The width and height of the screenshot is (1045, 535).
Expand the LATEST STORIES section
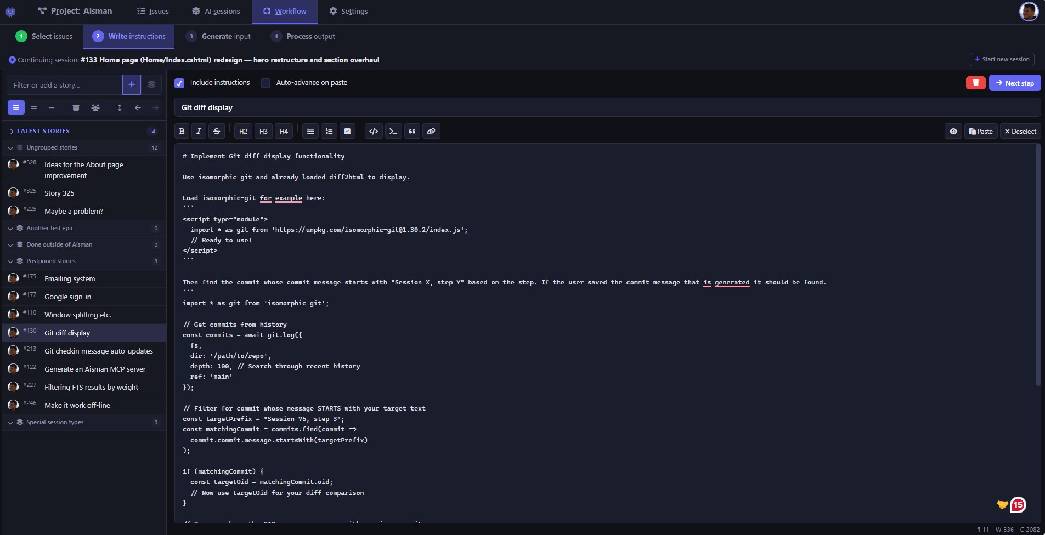pos(84,132)
